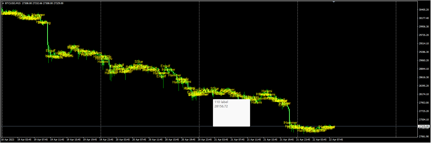Viewport: 431px width, 143px height.
Task: Click the '20 Apr 11:45' time label
Action: [x=156, y=140]
